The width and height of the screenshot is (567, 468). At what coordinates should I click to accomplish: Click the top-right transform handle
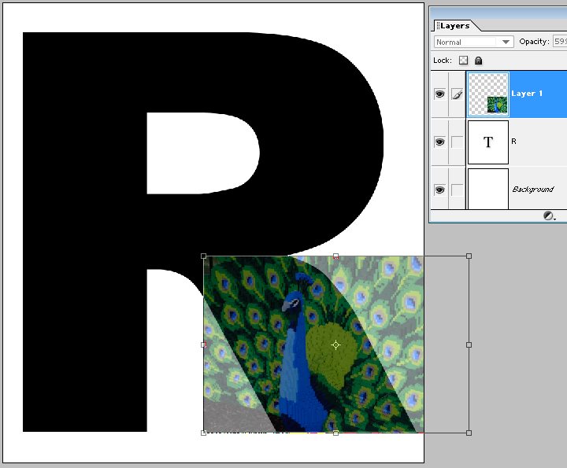click(469, 256)
